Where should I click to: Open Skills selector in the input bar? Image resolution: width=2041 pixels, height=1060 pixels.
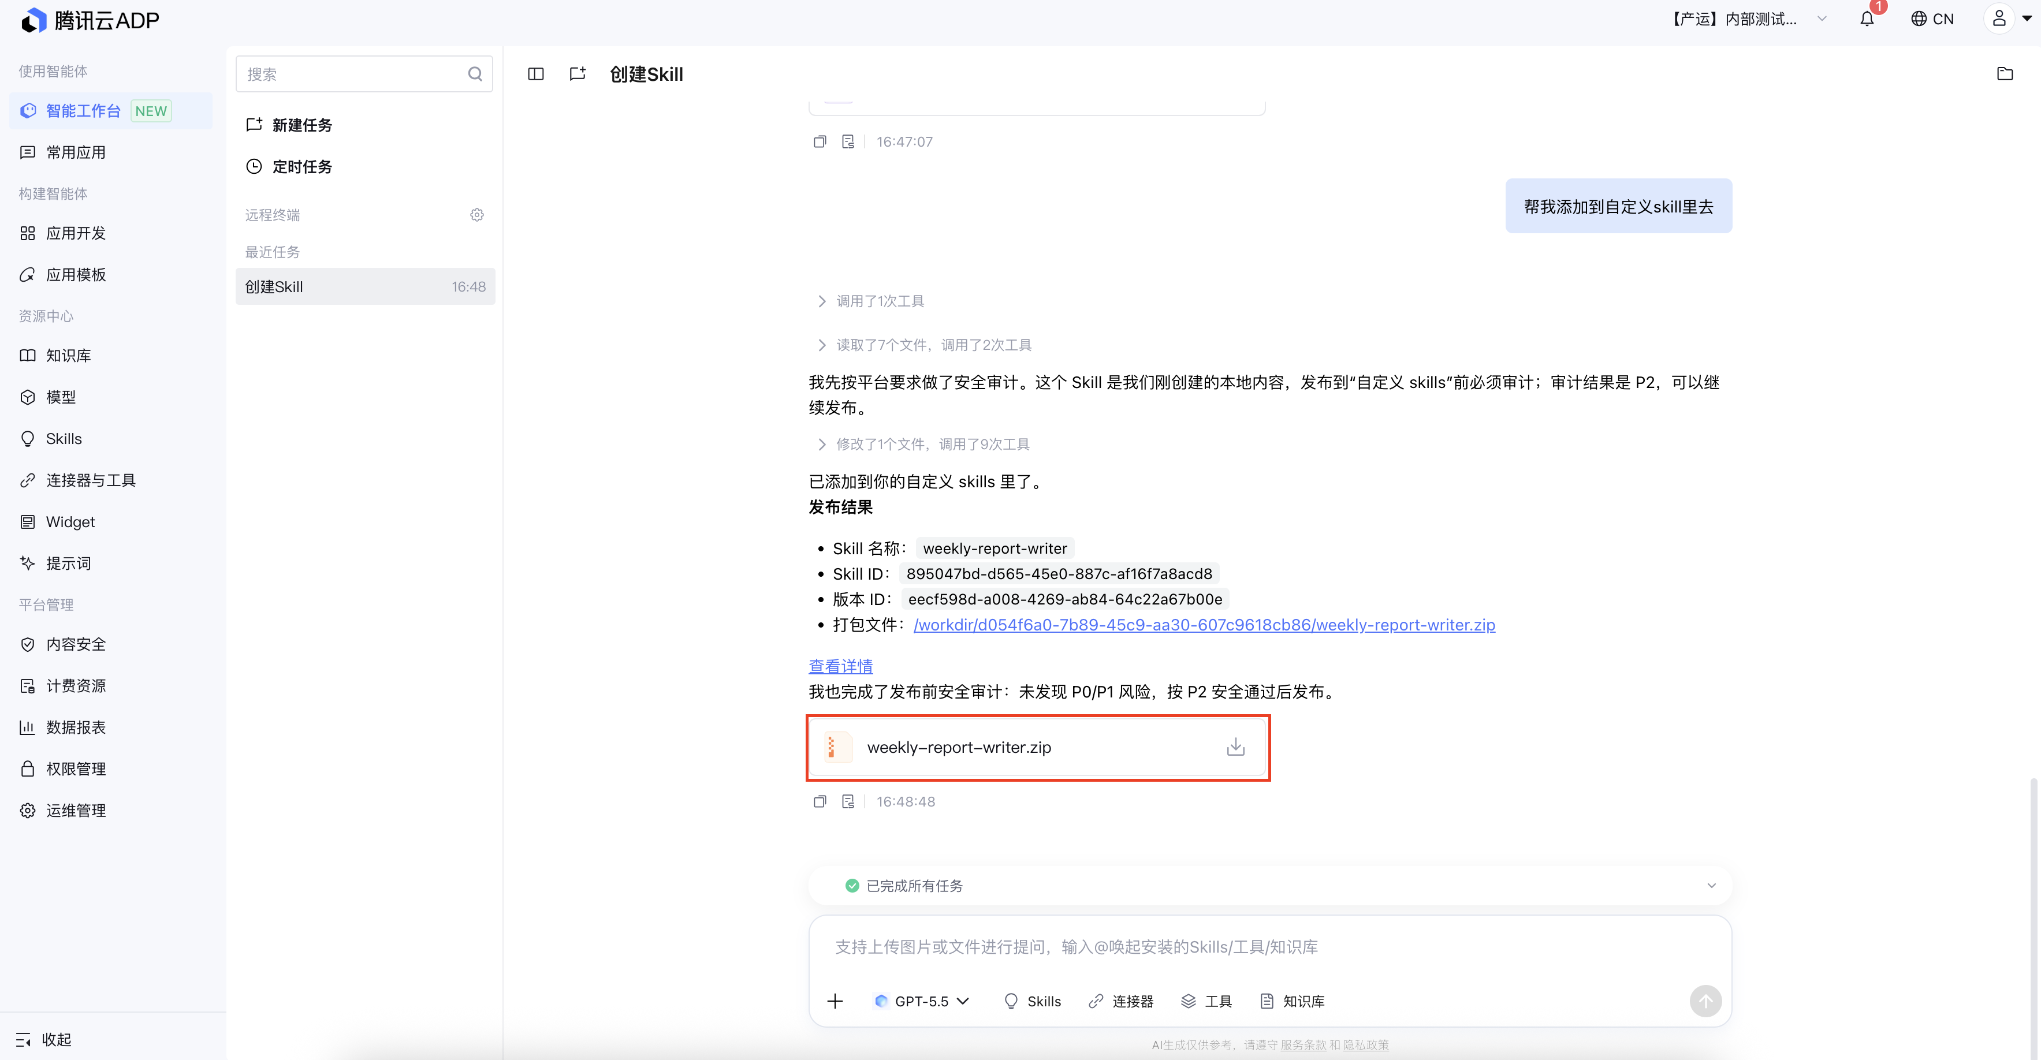(1033, 1001)
